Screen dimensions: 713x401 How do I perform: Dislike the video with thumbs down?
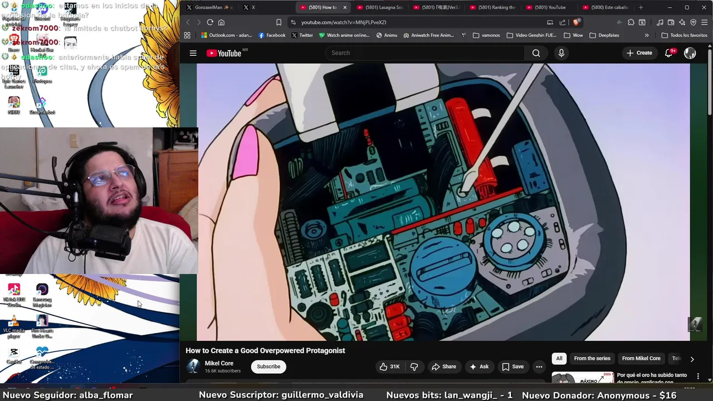pyautogui.click(x=414, y=366)
